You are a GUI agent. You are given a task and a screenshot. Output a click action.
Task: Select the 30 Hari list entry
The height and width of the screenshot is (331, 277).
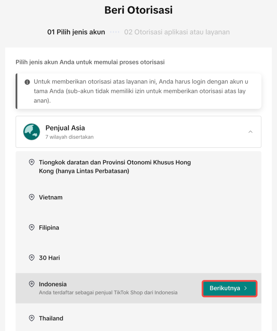[x=138, y=258]
